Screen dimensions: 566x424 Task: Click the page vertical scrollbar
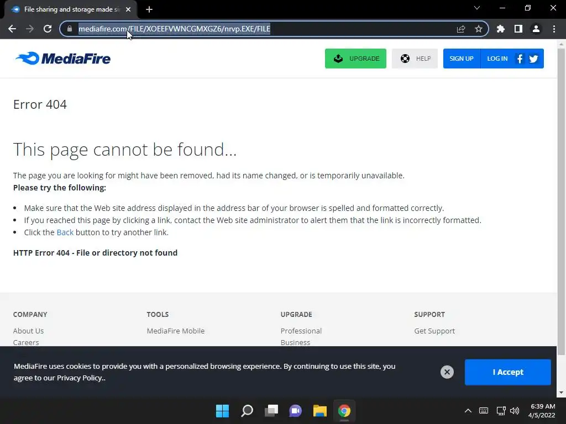click(561, 202)
